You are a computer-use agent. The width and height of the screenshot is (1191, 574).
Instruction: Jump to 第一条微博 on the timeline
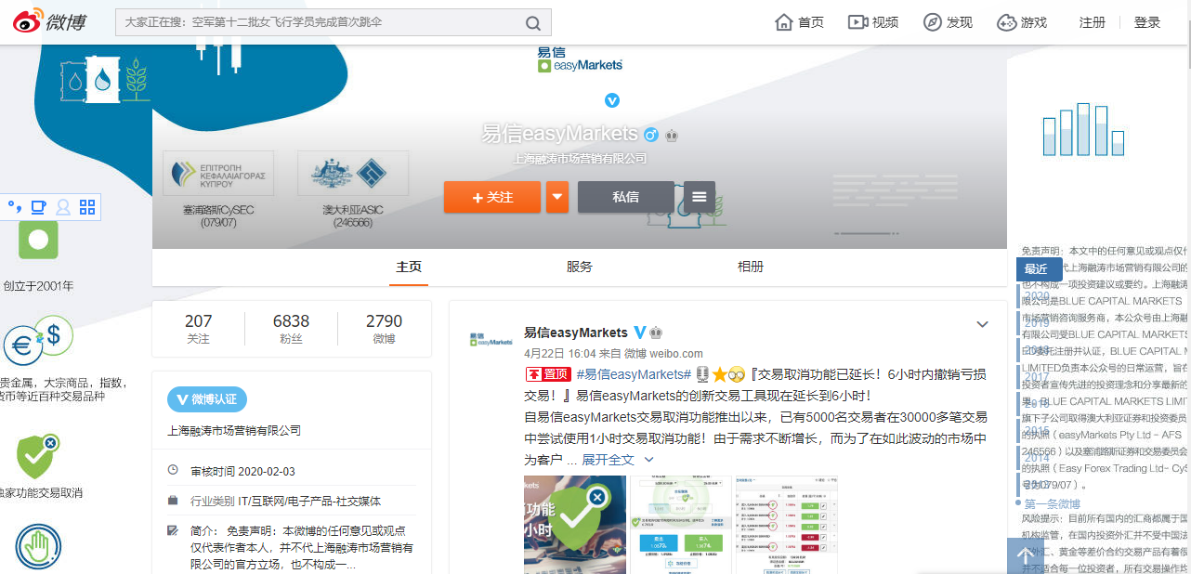pos(1052,504)
